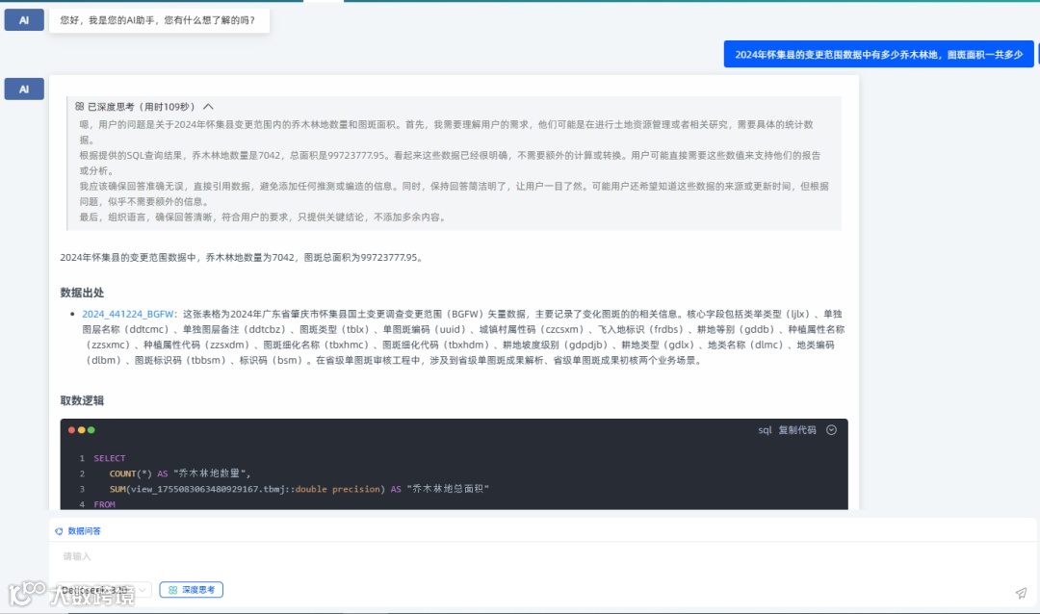
Task: Open the 2024_441224_BGFW data source link
Action: tap(127, 314)
